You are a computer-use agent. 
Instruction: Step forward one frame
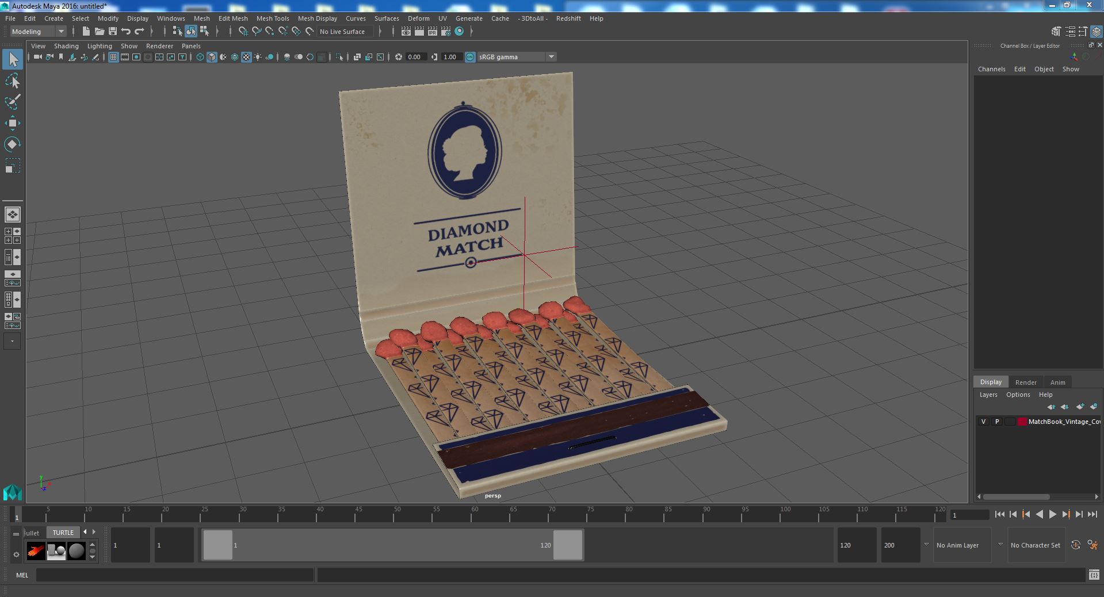pyautogui.click(x=1079, y=515)
